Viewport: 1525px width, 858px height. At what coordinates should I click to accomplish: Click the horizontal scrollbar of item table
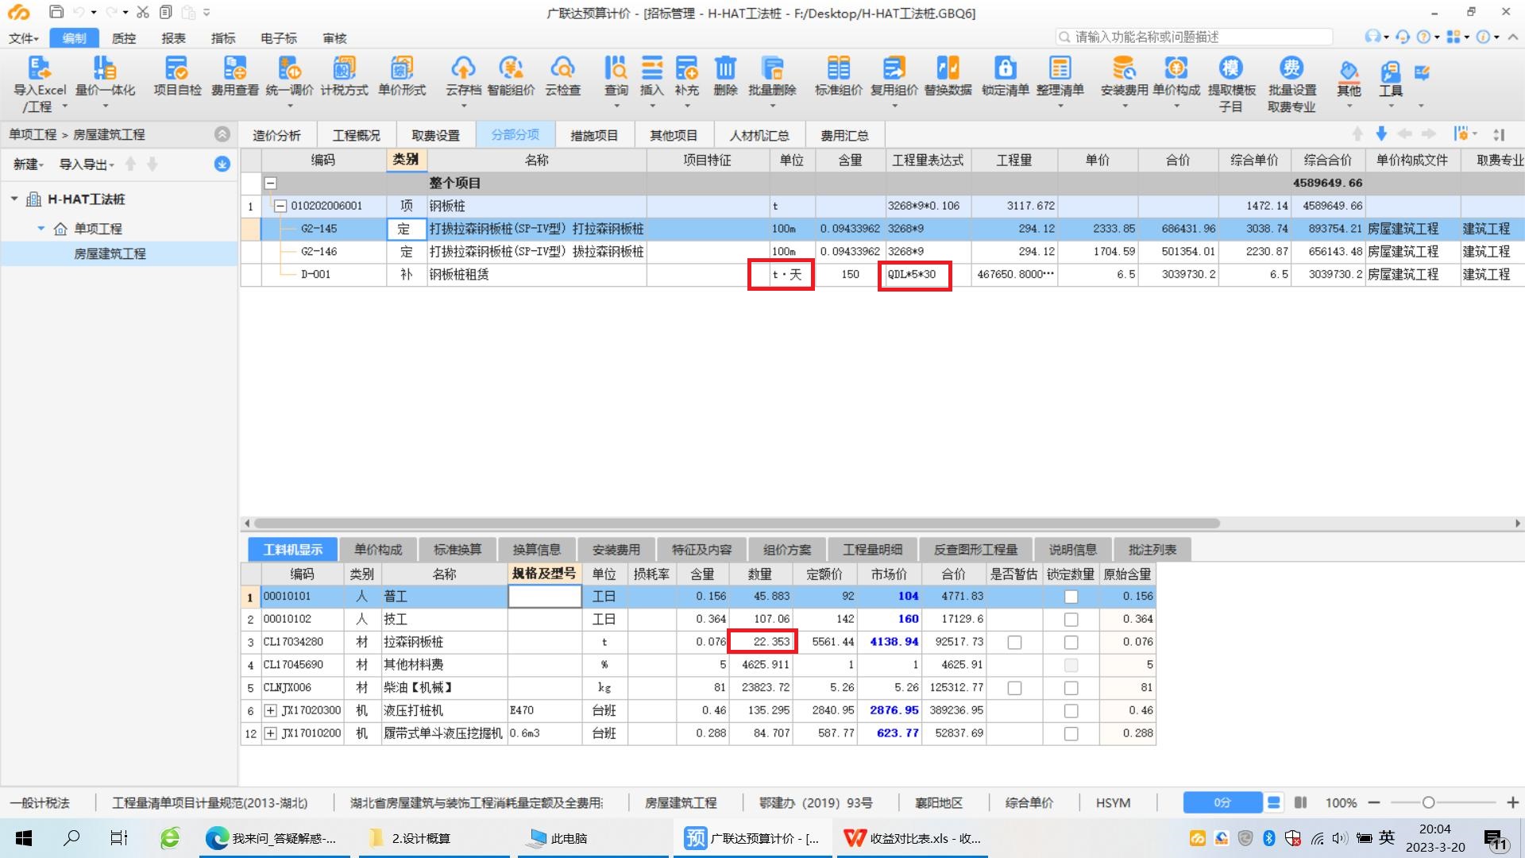pyautogui.click(x=737, y=524)
